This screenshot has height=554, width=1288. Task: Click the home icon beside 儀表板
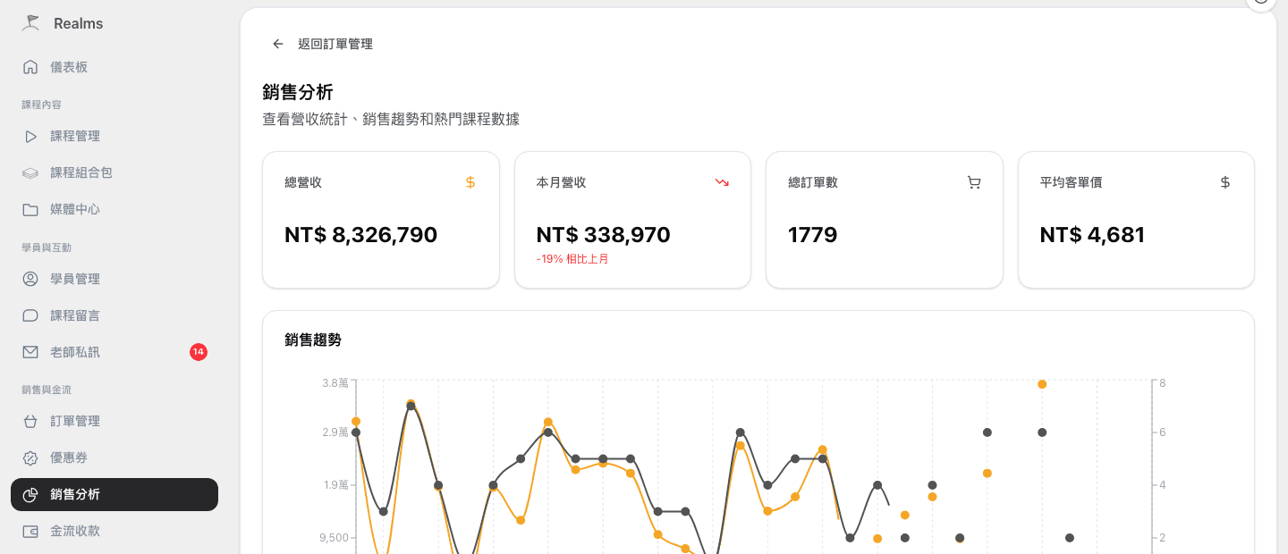point(30,67)
